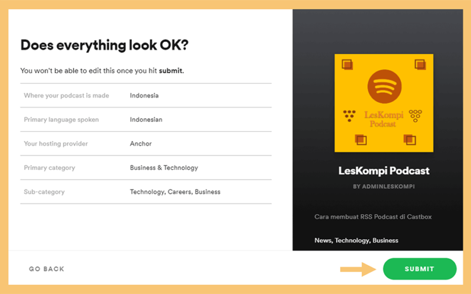Click the 'Indonesia' country value
471x294 pixels.
pyautogui.click(x=144, y=95)
